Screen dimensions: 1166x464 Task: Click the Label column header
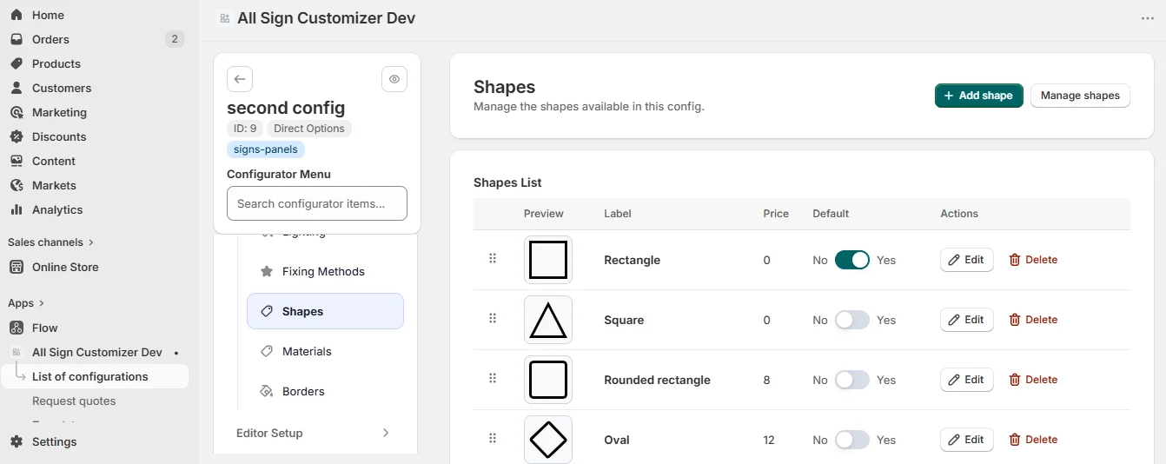pos(618,214)
